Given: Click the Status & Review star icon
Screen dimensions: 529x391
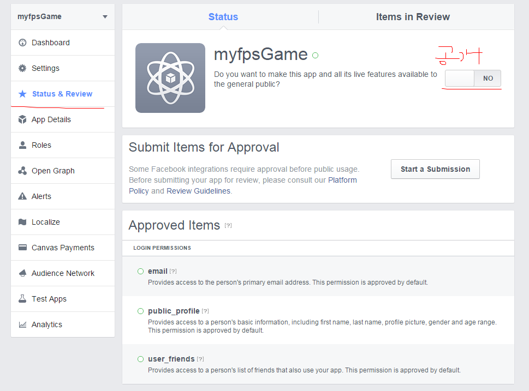Looking at the screenshot, I should coord(22,94).
